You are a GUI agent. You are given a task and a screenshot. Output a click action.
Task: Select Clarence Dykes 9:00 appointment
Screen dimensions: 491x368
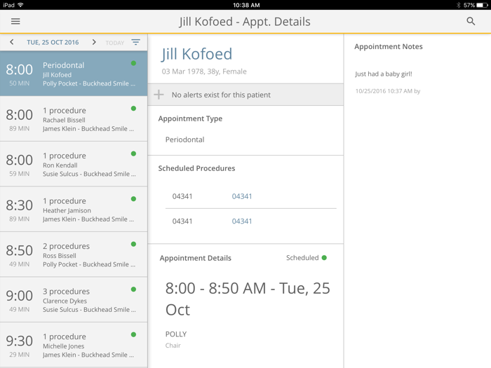[x=74, y=300]
